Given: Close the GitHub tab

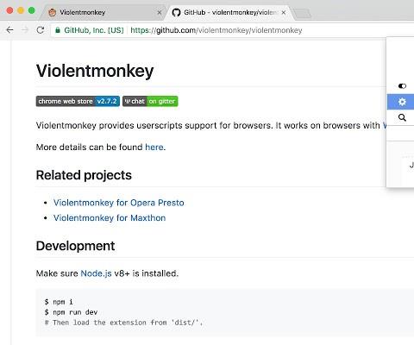Looking at the screenshot, I should click(x=284, y=13).
